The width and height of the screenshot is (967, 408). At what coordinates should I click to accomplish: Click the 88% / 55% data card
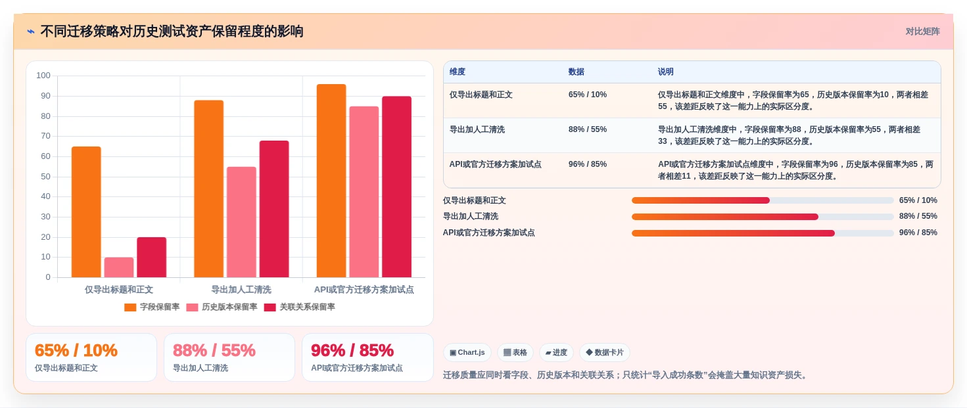(229, 357)
